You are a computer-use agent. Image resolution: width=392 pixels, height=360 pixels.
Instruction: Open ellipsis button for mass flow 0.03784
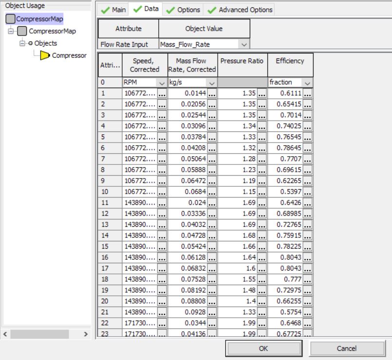pyautogui.click(x=212, y=137)
